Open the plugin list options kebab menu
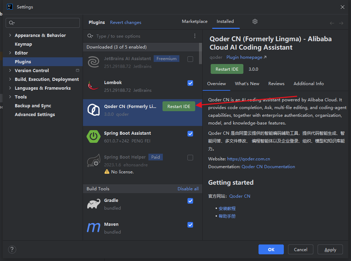Image resolution: width=351 pixels, height=261 pixels. [195, 36]
